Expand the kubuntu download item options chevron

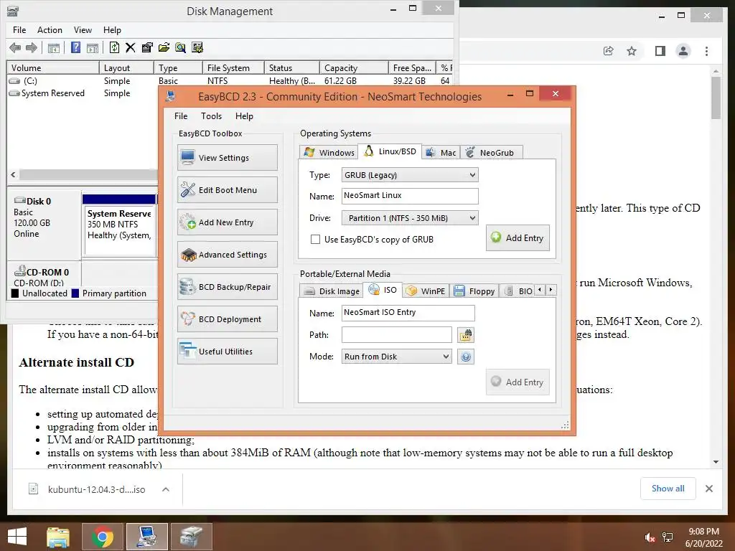click(x=166, y=489)
